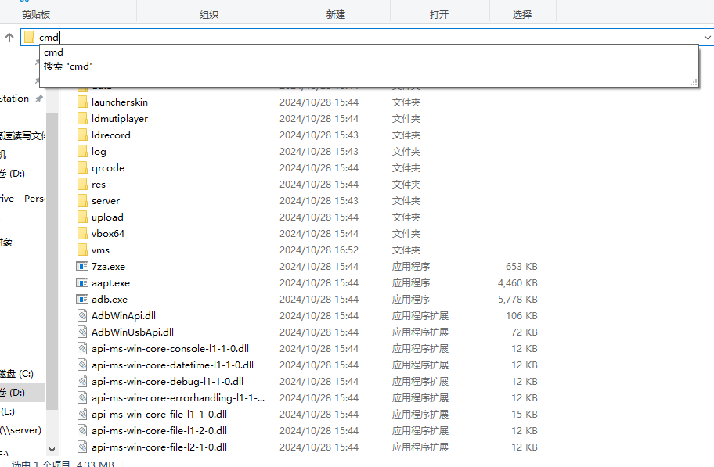Click the up-directory arrow beside the address bar

(x=9, y=37)
